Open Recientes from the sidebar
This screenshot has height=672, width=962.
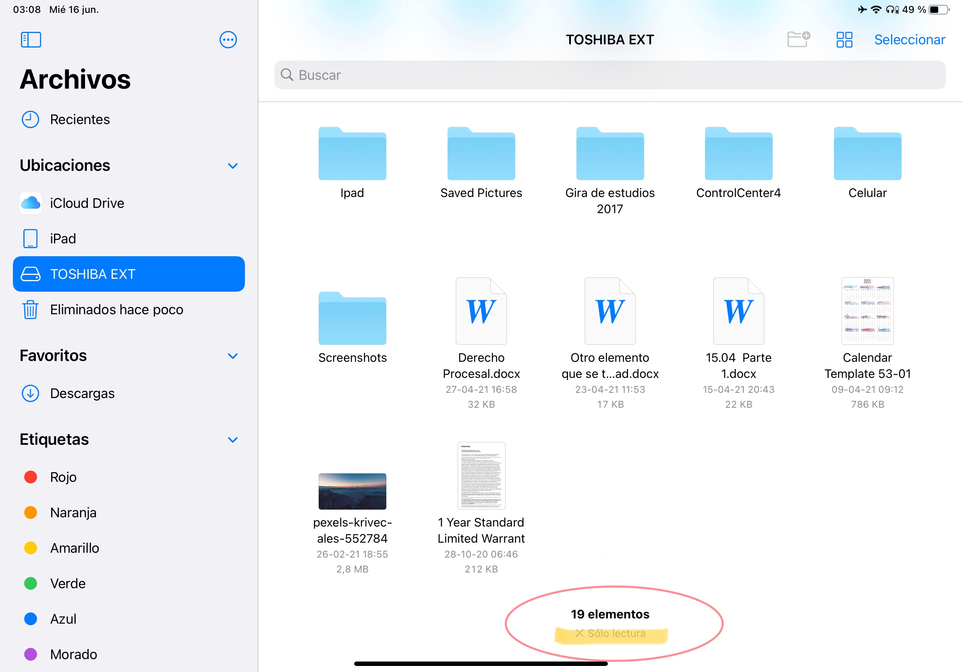(x=80, y=119)
